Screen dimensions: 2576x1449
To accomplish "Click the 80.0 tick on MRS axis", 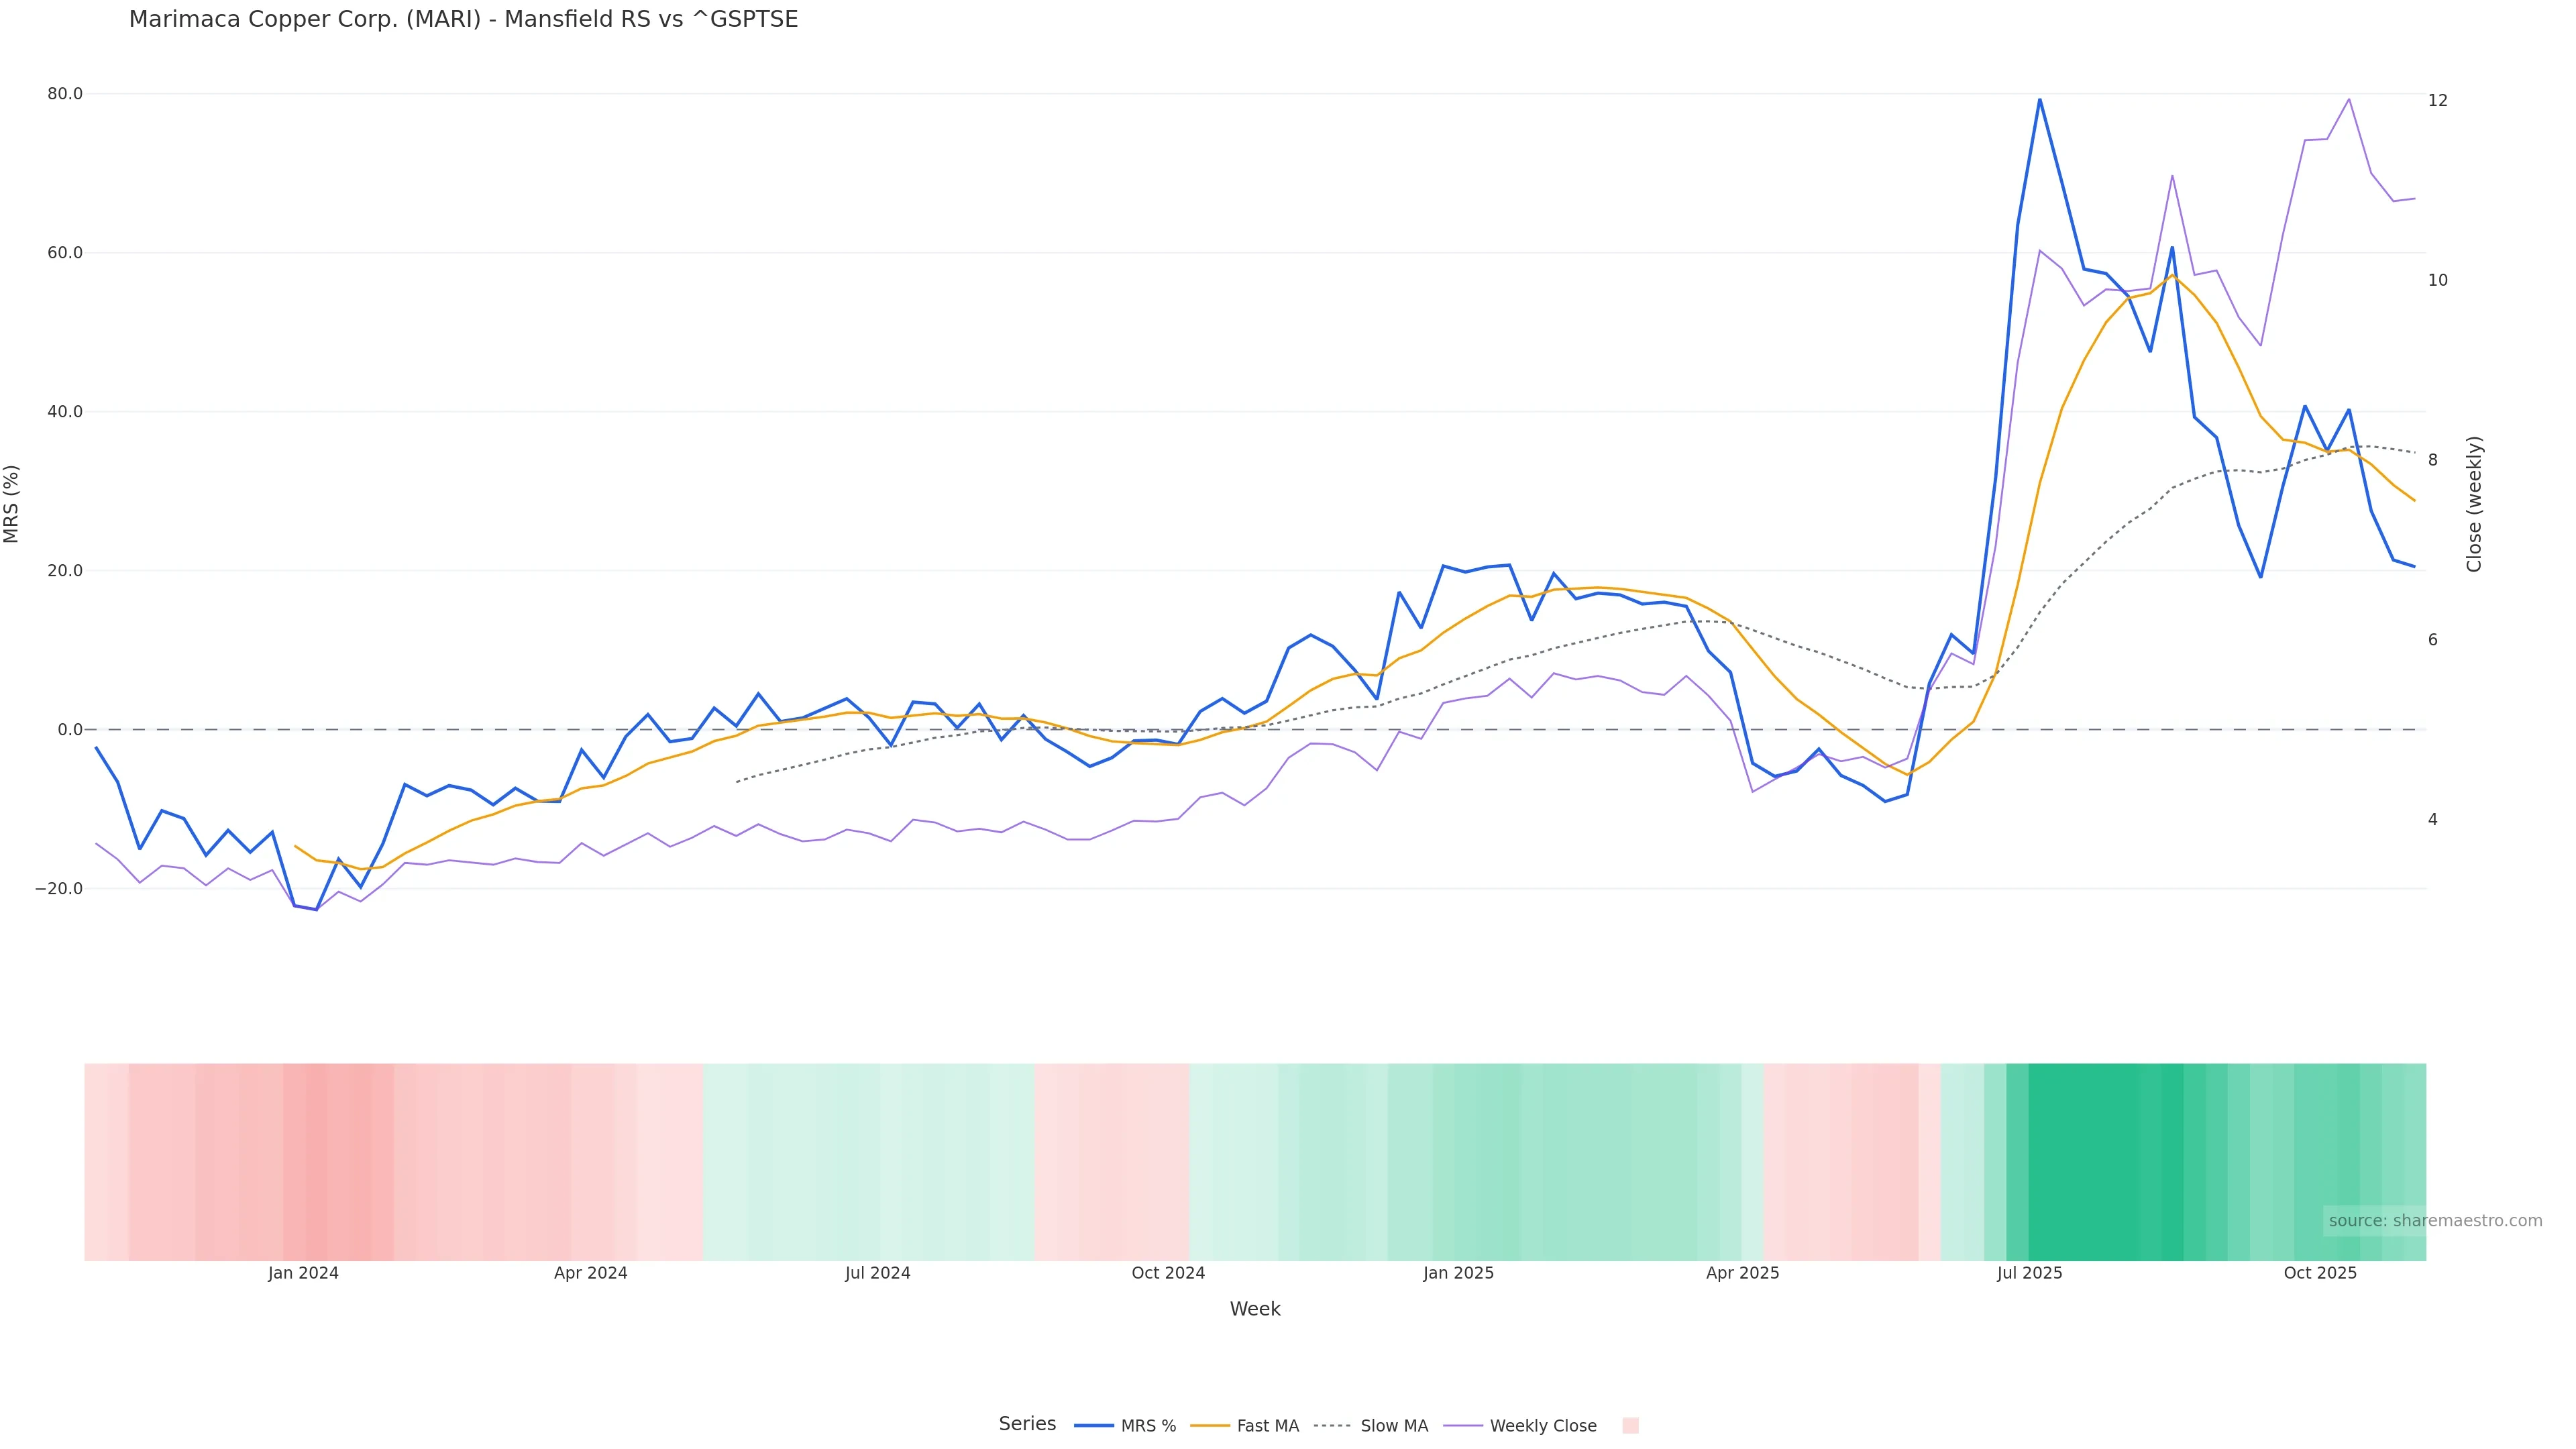I will [x=65, y=94].
